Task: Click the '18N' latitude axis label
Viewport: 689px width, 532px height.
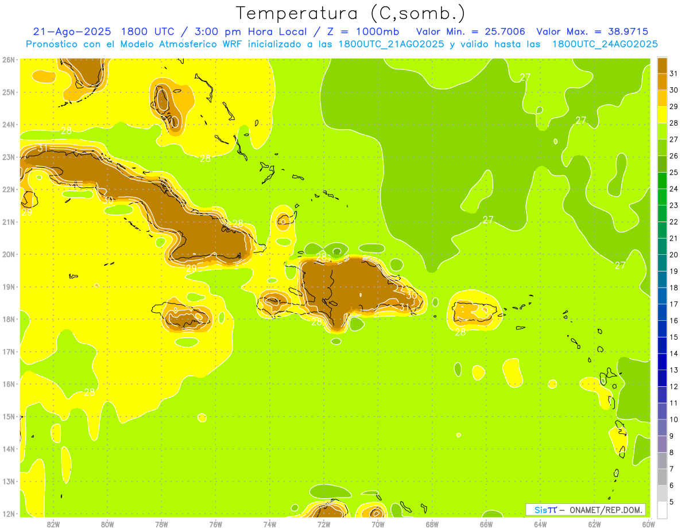Action: point(9,319)
